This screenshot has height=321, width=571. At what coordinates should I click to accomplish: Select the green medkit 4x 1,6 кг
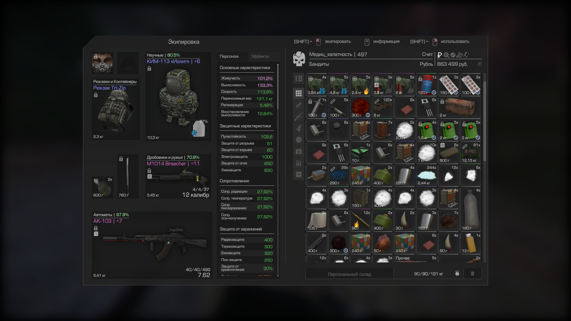point(427,130)
